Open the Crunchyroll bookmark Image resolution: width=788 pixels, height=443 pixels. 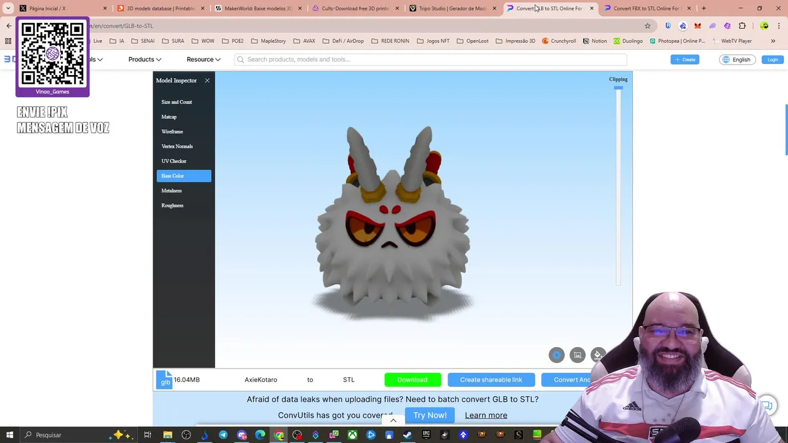[559, 41]
